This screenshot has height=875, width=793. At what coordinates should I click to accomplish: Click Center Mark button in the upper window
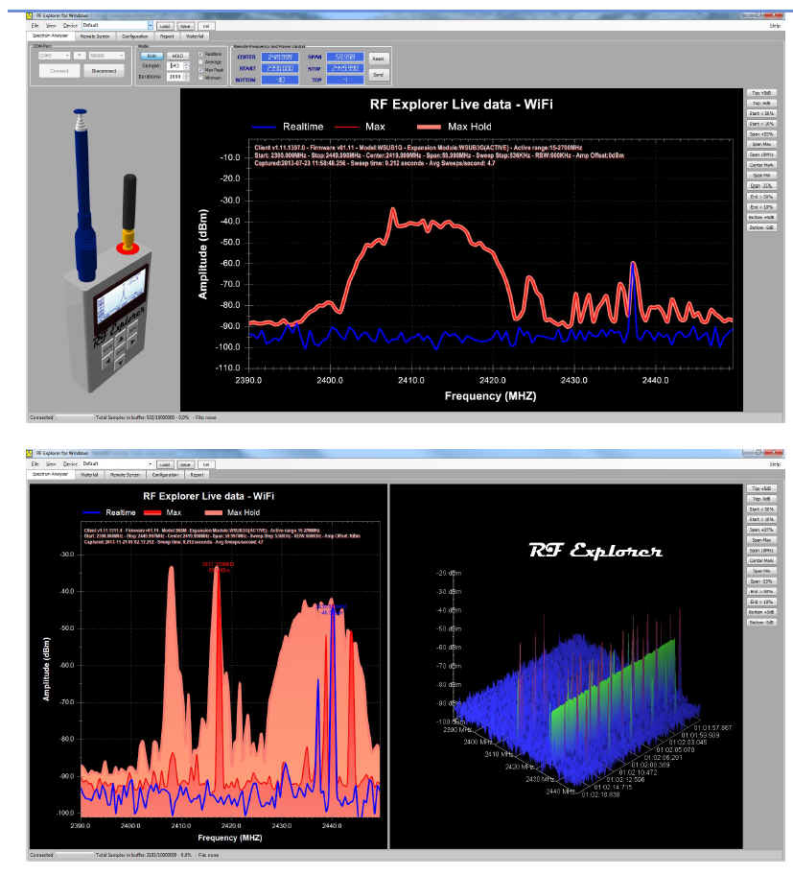tap(761, 165)
